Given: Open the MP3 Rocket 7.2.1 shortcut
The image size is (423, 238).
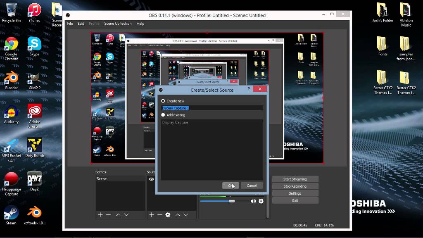Looking at the screenshot, I should 11,150.
